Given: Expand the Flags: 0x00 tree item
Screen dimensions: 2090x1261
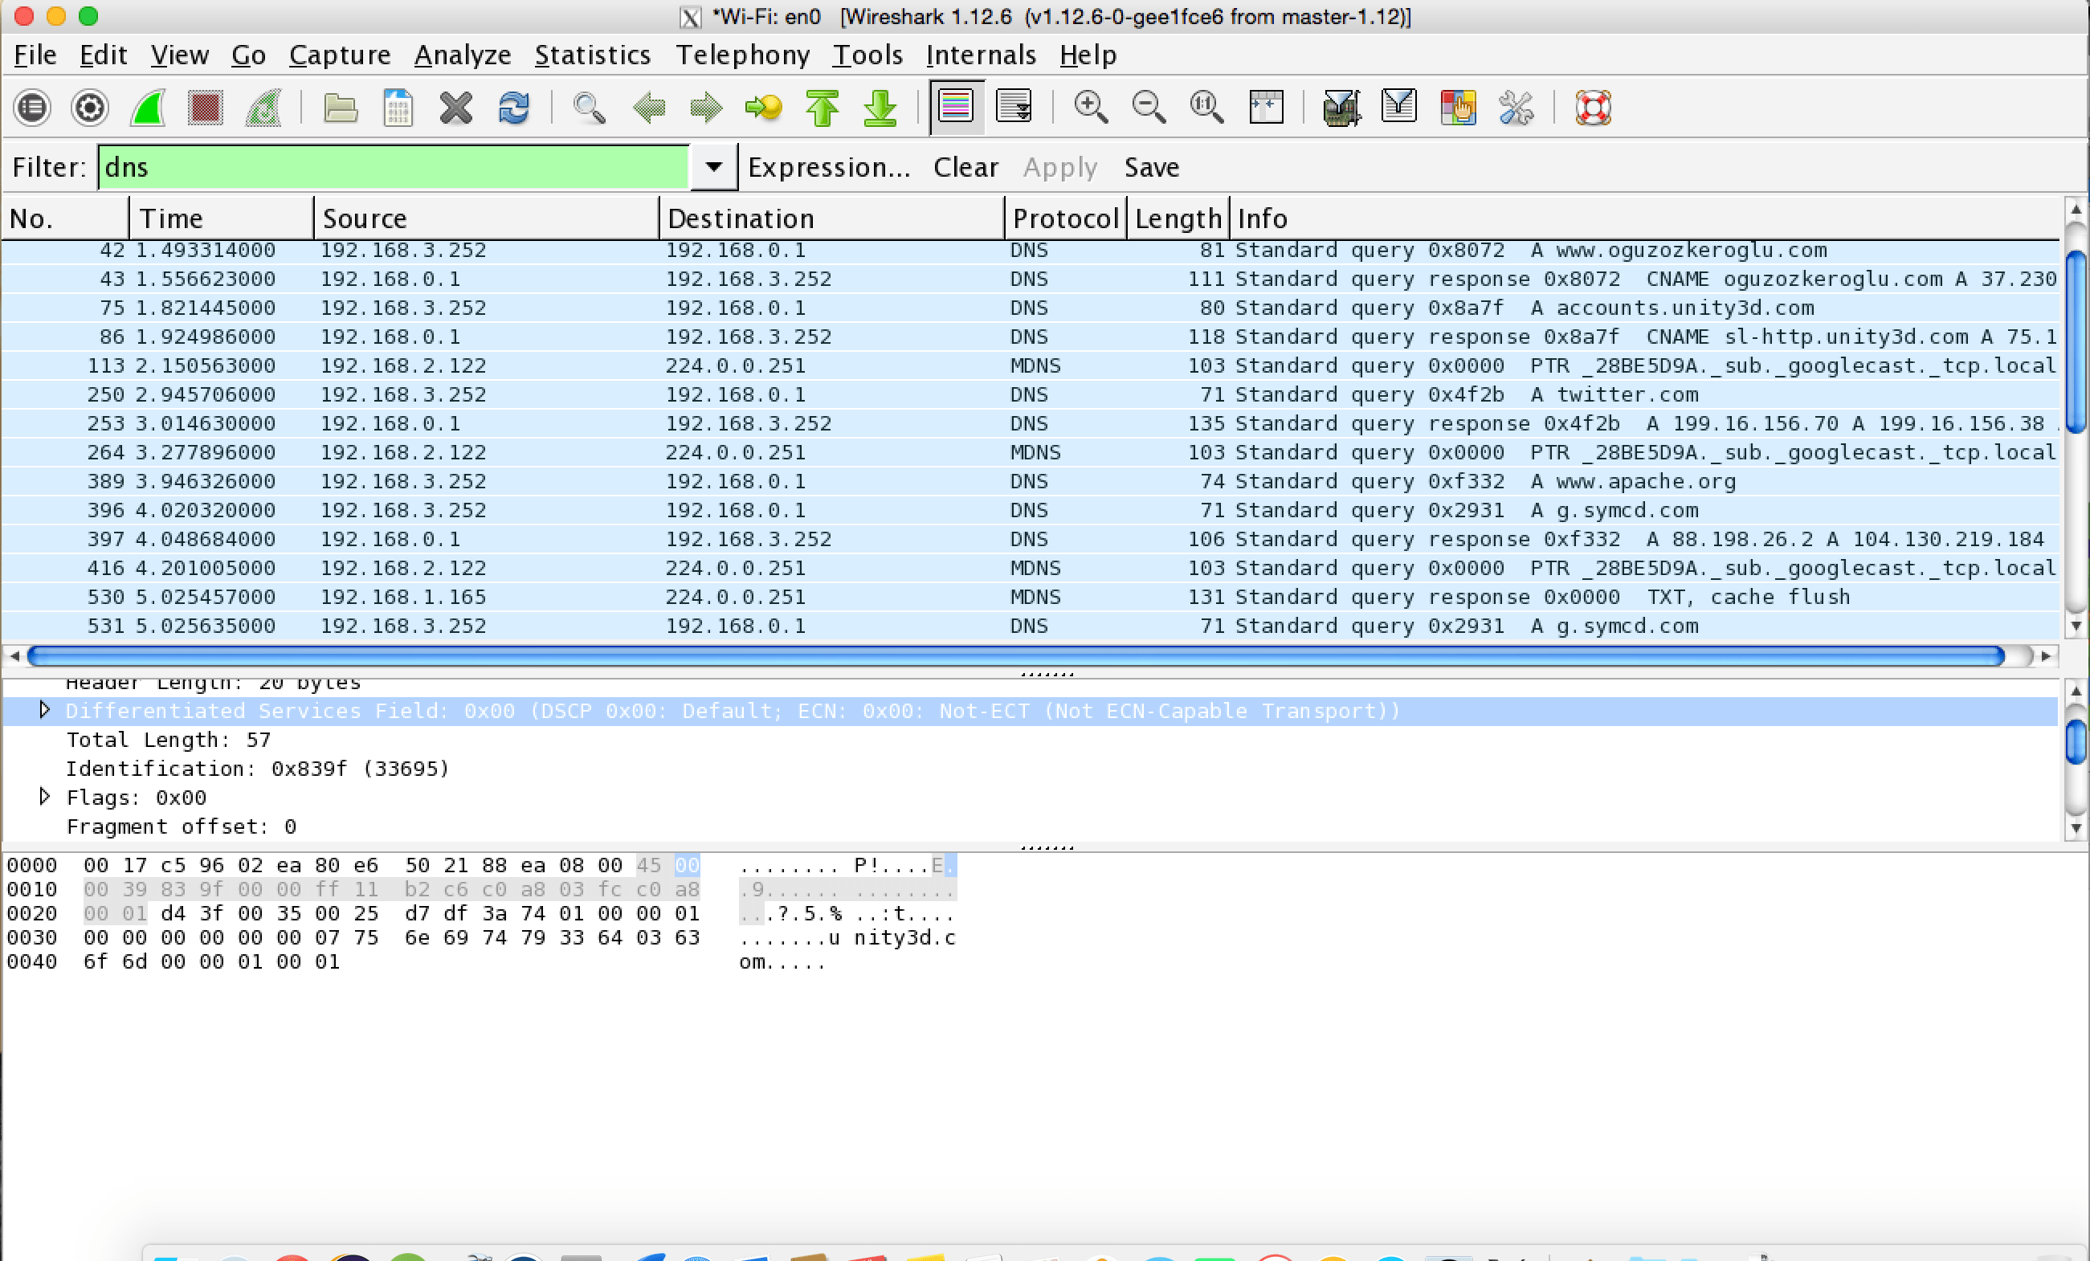Looking at the screenshot, I should click(x=45, y=796).
